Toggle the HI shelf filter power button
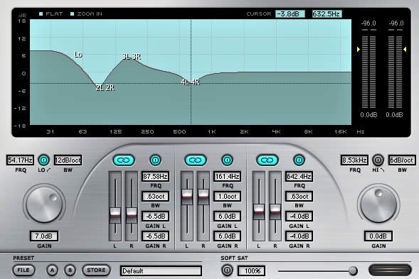This screenshot has height=279, width=419. pyautogui.click(x=378, y=160)
